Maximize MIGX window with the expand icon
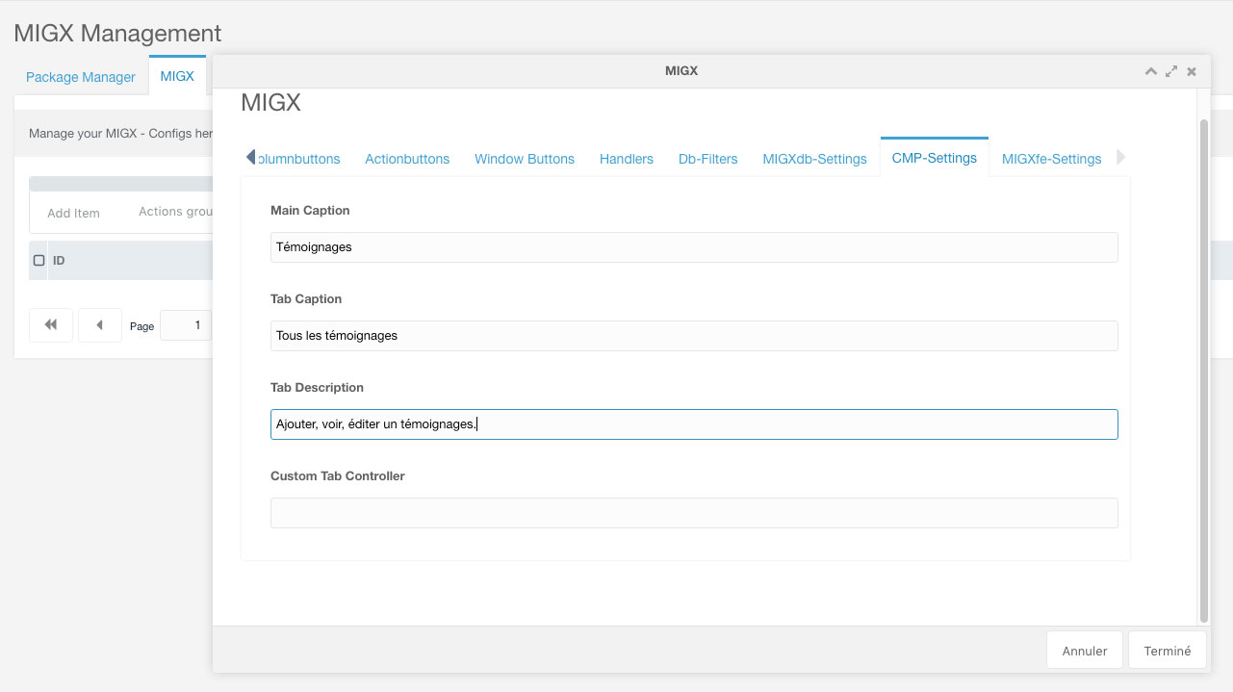 pyautogui.click(x=1170, y=71)
